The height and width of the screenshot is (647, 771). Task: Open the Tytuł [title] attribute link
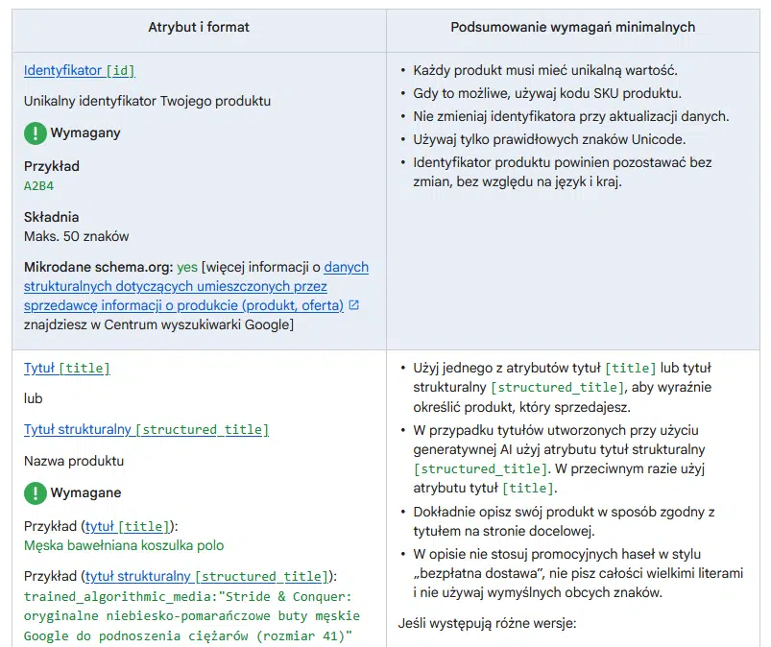click(67, 368)
